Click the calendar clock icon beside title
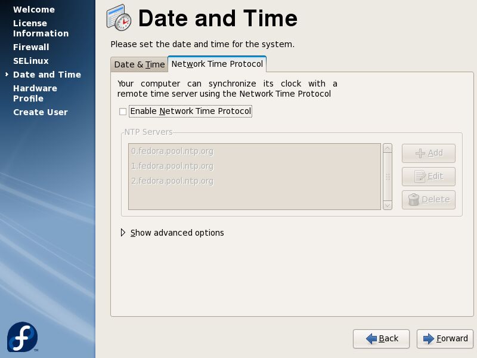Screen dimensions: 477x358 click(119, 18)
